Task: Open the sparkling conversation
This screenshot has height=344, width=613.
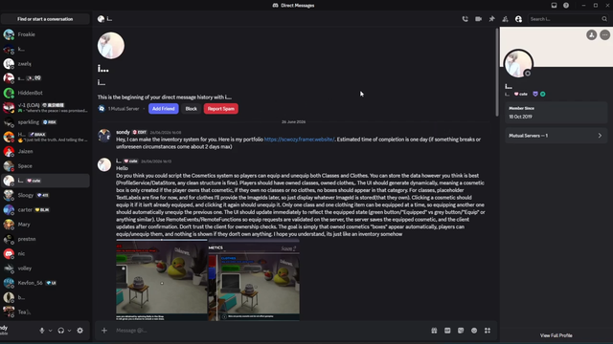Action: pyautogui.click(x=45, y=122)
